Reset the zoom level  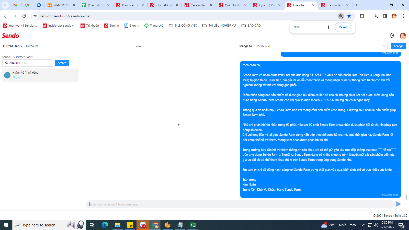[x=343, y=27]
